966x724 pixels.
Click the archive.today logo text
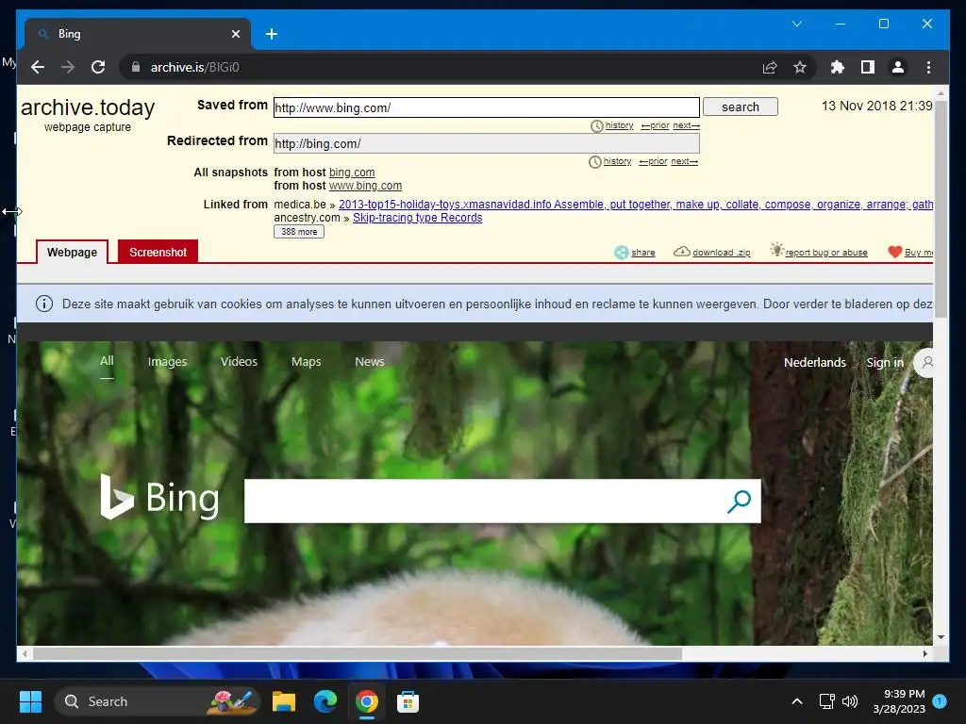(88, 107)
